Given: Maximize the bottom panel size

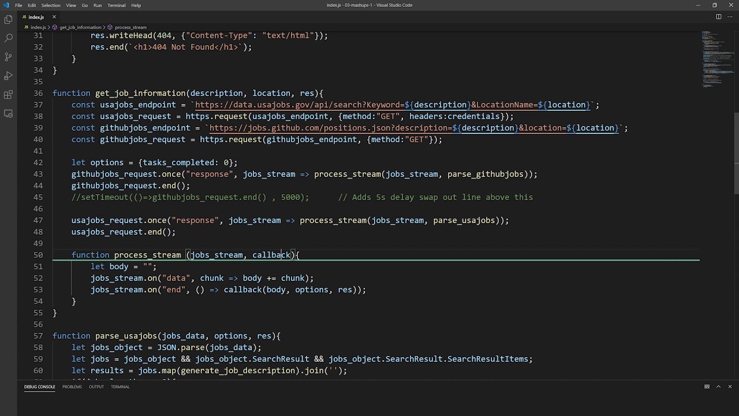Looking at the screenshot, I should tap(718, 387).
